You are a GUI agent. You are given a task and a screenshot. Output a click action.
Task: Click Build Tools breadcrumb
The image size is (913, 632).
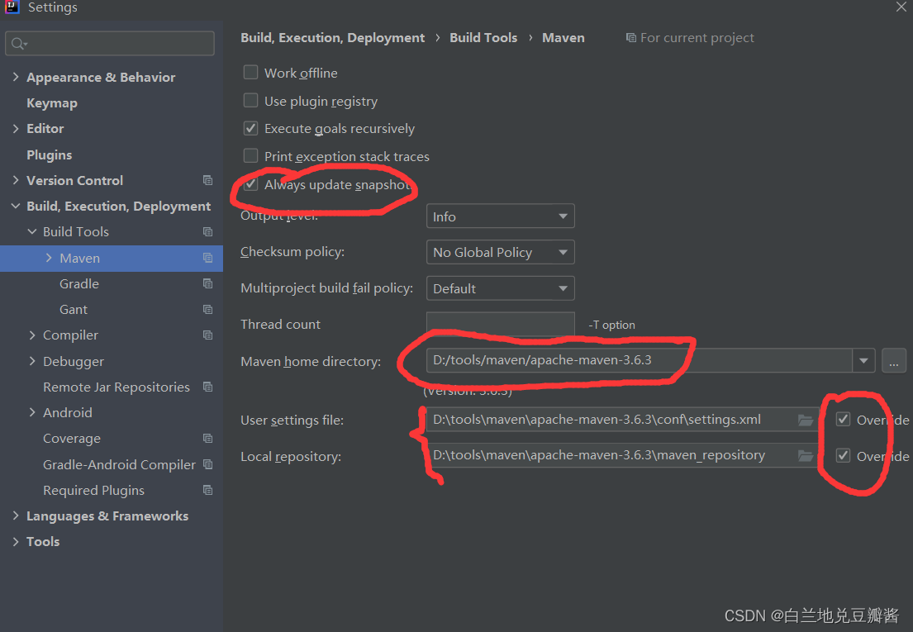click(x=483, y=38)
